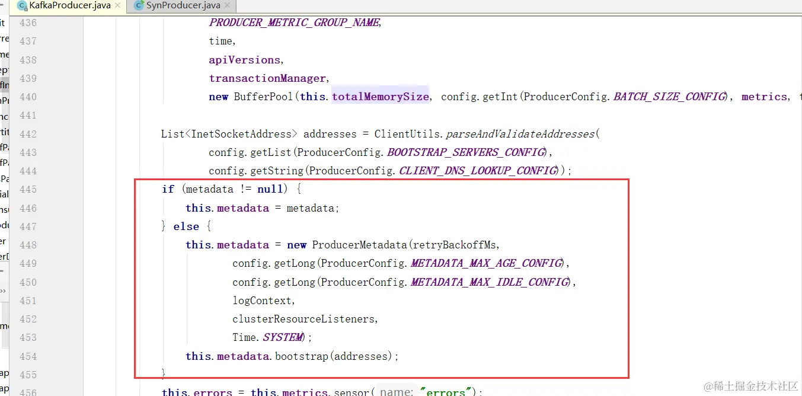Click gutter at line number 455

point(28,375)
